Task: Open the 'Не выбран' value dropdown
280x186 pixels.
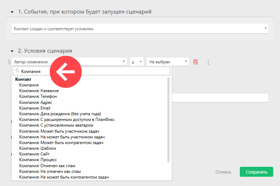Action: tap(168, 62)
